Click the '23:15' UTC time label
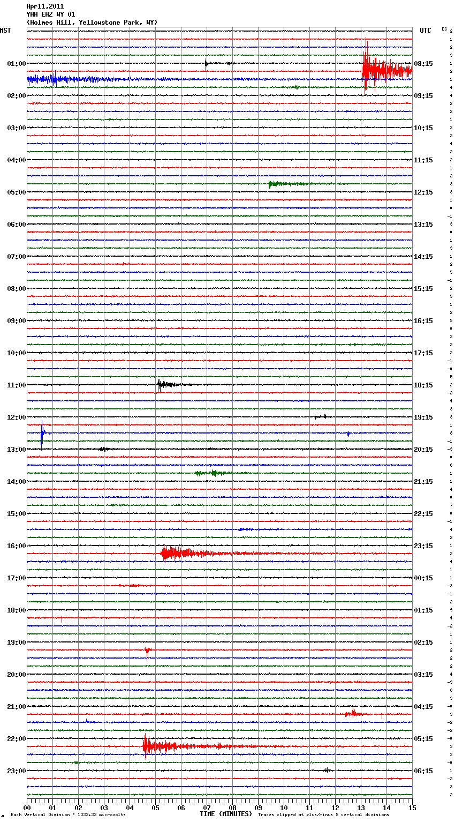Image resolution: width=455 pixels, height=822 pixels. point(423,546)
